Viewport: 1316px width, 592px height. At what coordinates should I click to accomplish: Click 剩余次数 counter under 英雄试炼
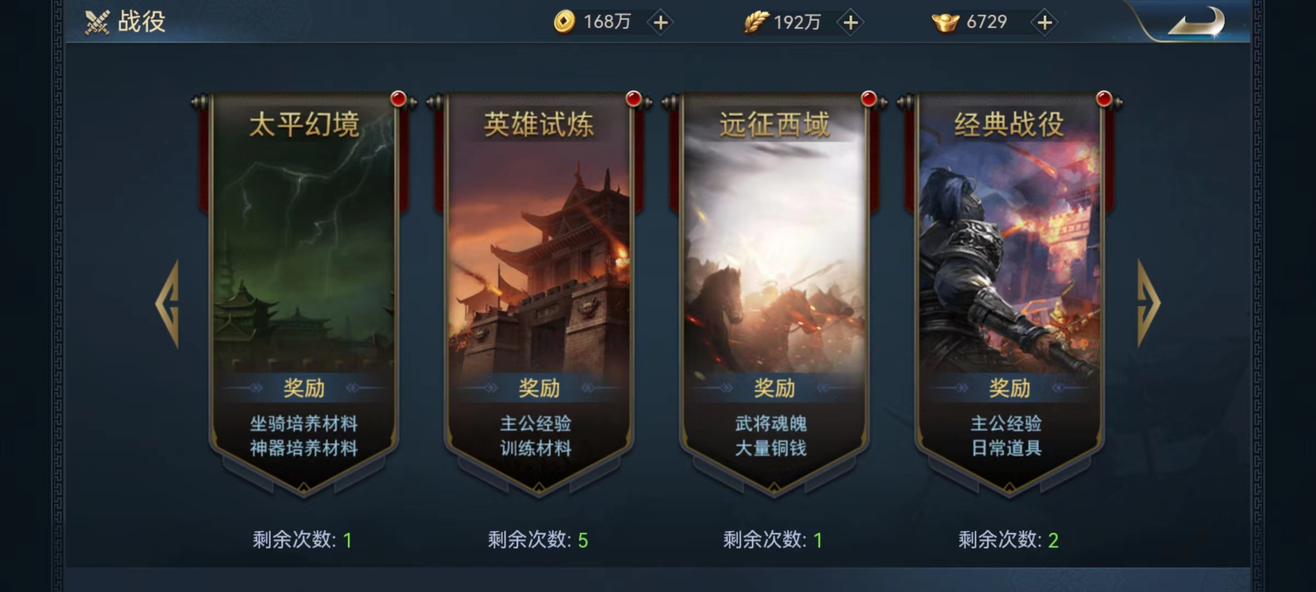[x=538, y=540]
